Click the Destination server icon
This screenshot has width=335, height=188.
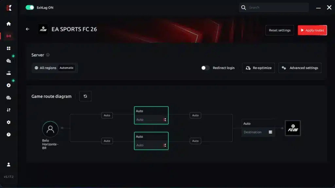pos(270,132)
